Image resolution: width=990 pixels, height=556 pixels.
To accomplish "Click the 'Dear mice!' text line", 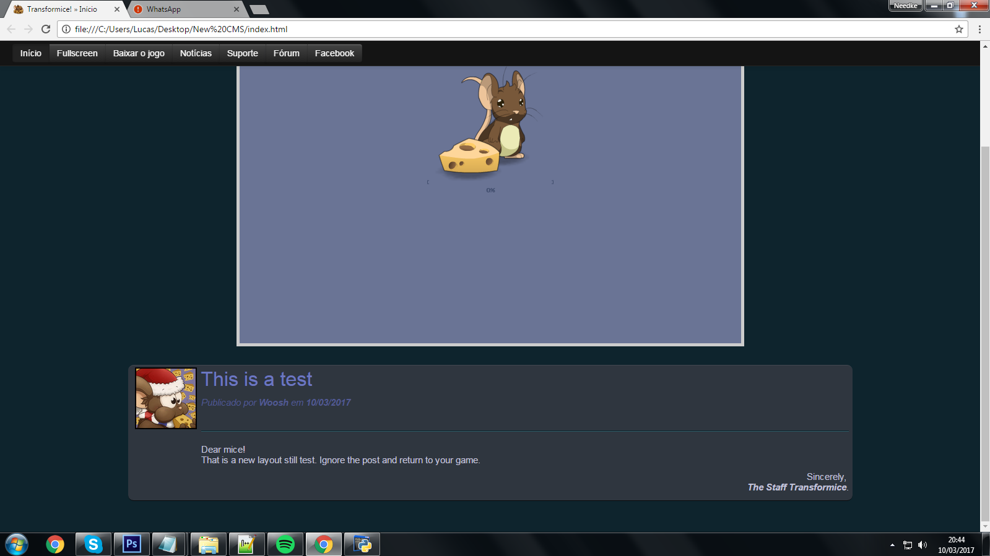I will pyautogui.click(x=223, y=450).
